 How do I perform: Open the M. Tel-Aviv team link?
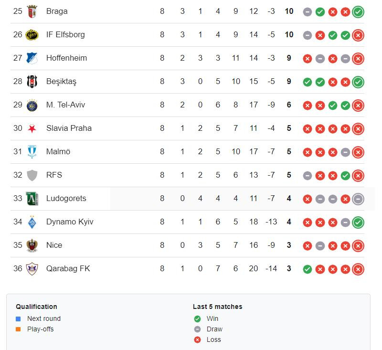pos(65,105)
